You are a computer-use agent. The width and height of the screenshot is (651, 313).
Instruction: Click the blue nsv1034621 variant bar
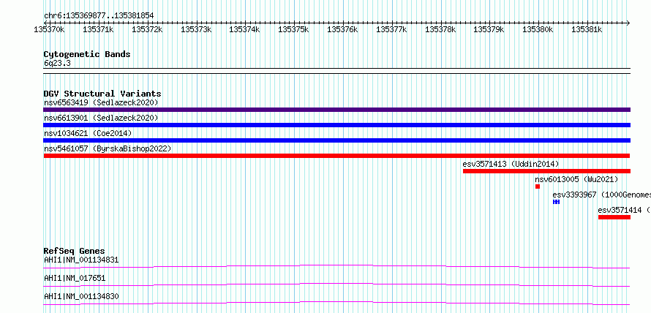[x=336, y=140]
